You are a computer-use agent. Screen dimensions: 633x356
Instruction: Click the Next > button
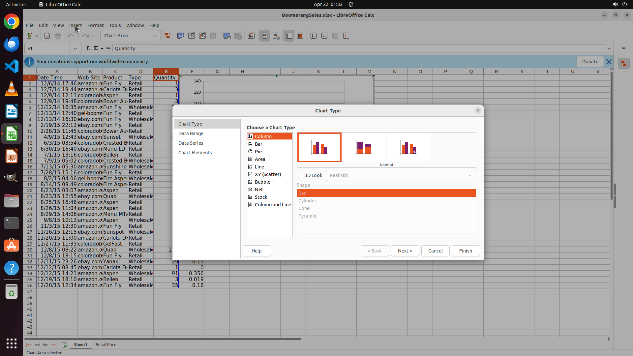point(405,251)
